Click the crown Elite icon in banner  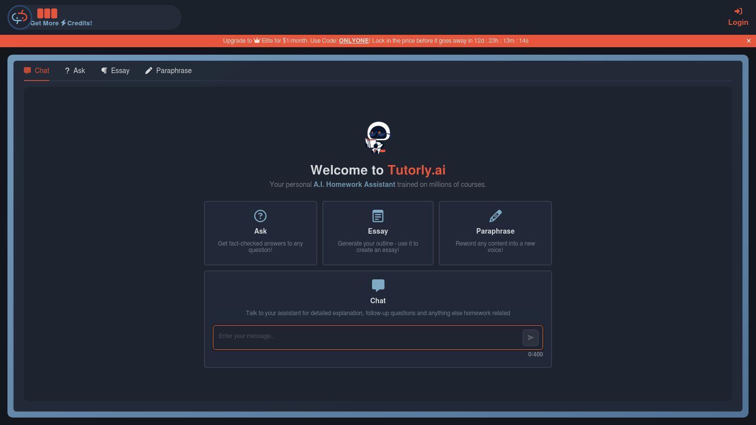[x=257, y=41]
